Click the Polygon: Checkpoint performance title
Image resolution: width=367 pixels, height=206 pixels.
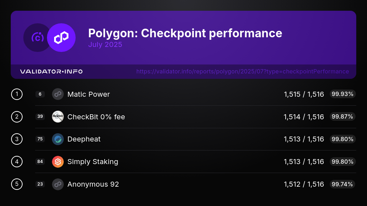tap(185, 33)
